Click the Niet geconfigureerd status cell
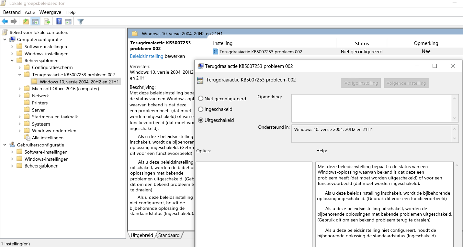Image resolution: width=463 pixels, height=247 pixels. click(362, 52)
